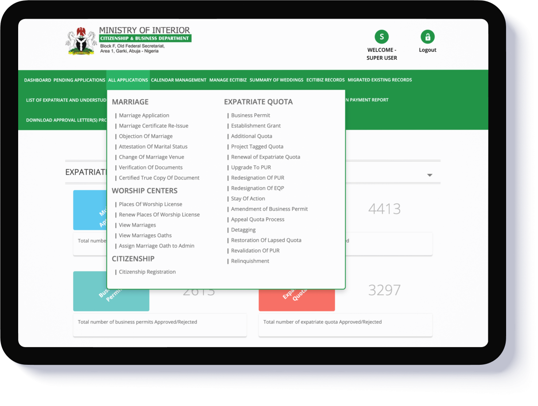
Task: Click the green S user avatar icon
Action: click(381, 37)
